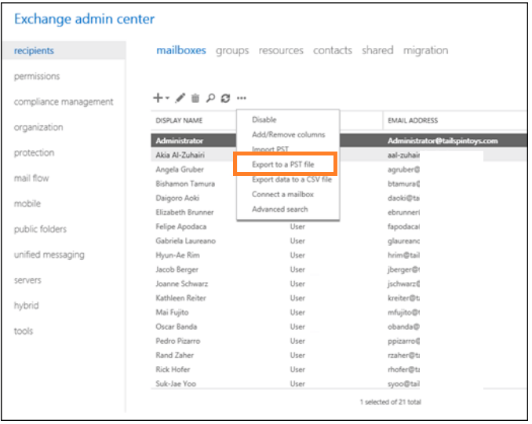Click the Search magnifier icon

pyautogui.click(x=210, y=98)
